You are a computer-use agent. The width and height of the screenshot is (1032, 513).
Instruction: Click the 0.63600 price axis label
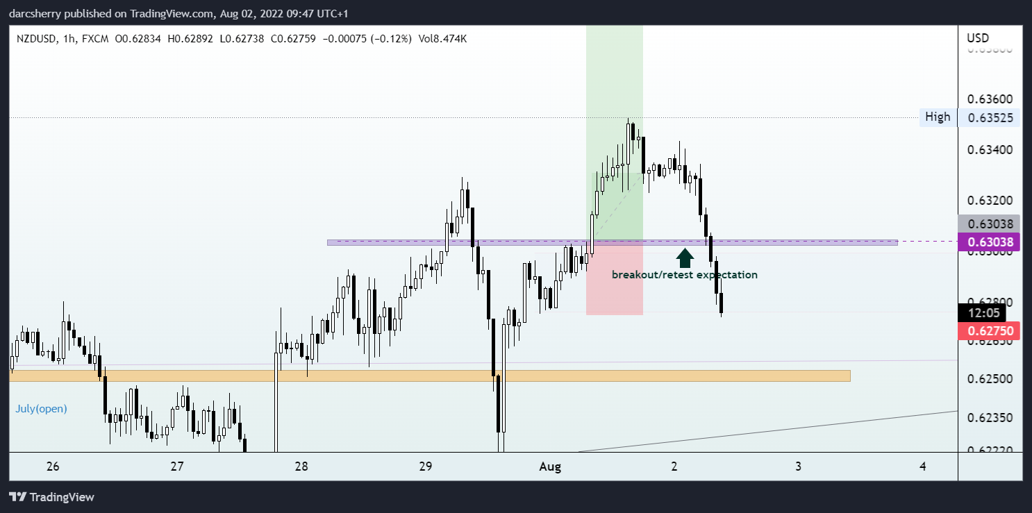coord(990,99)
